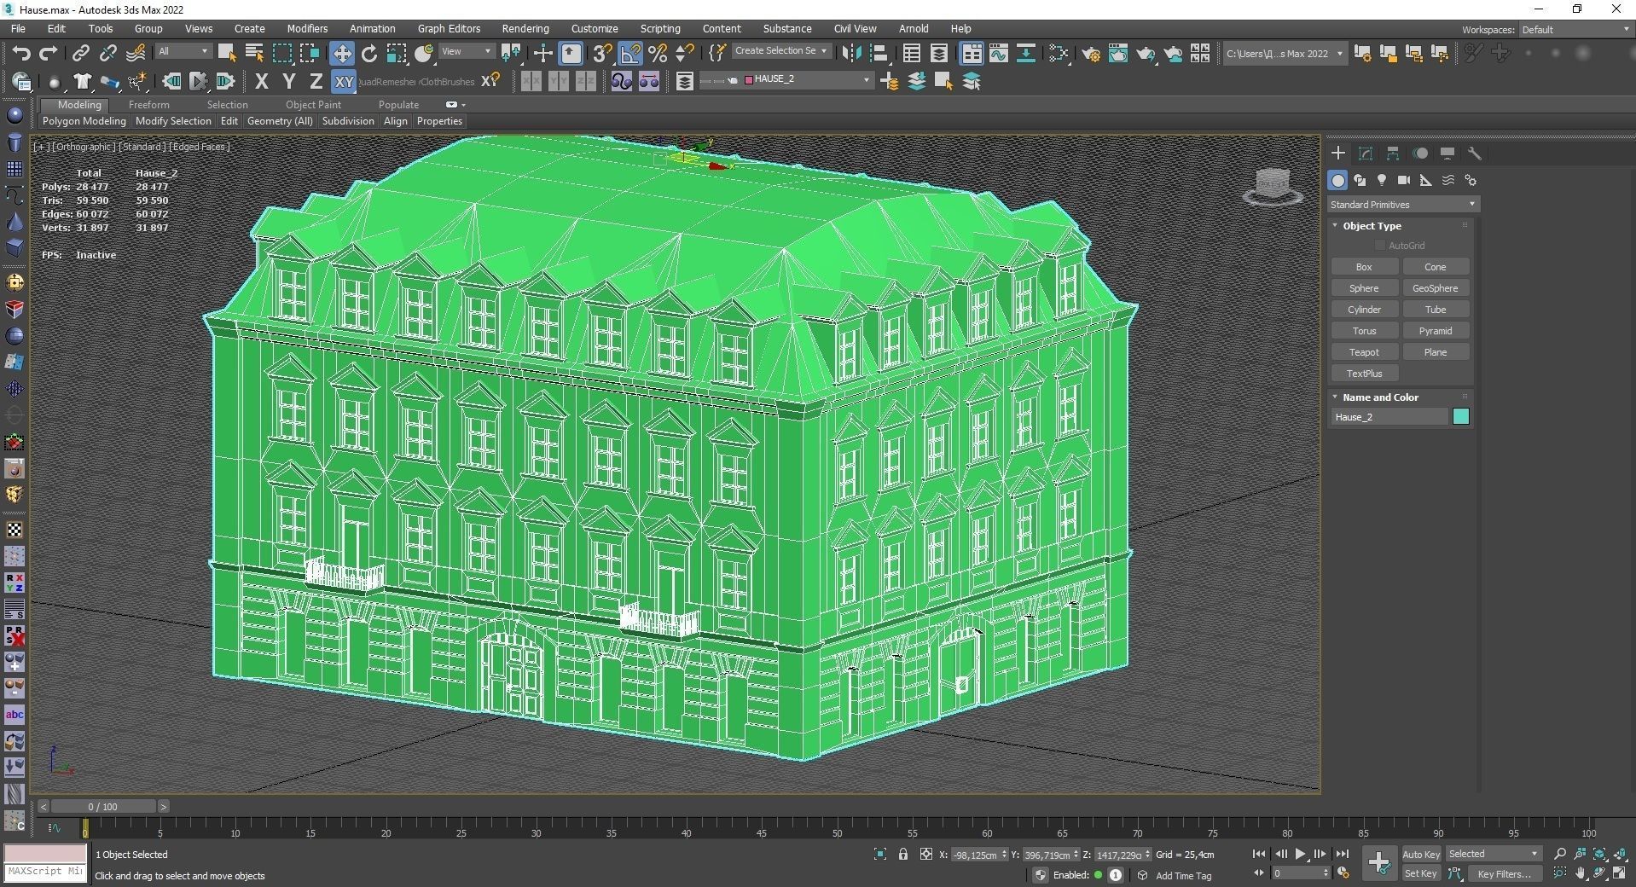
Task: Click the object name field Hause_2
Action: coord(1390,417)
